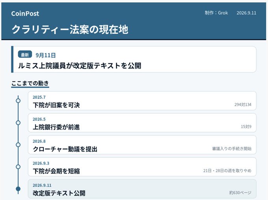268x200 pixels.
Task: Open the 下院が旧案を可決 entry
Action: (x=142, y=101)
